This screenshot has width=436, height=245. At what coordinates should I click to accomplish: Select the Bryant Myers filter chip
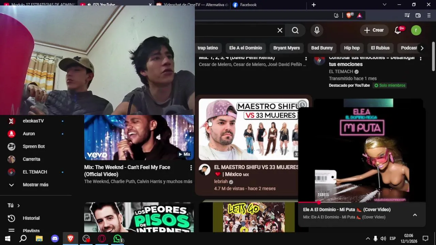(286, 48)
